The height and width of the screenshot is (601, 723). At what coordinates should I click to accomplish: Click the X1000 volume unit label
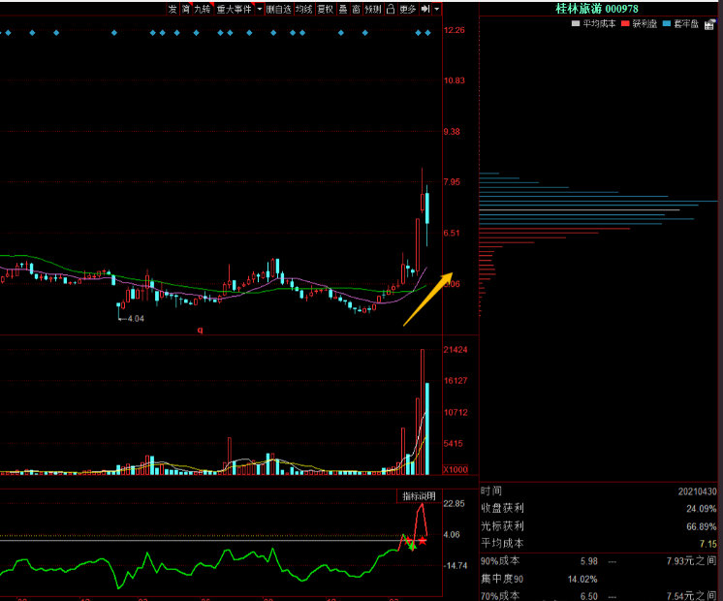pyautogui.click(x=456, y=469)
